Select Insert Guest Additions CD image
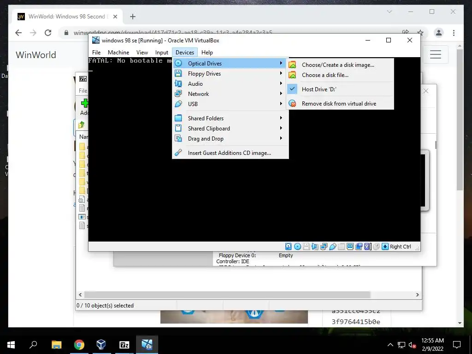The height and width of the screenshot is (354, 472). pos(230,153)
